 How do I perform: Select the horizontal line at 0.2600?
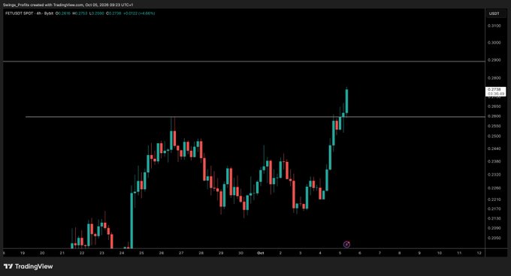point(255,117)
